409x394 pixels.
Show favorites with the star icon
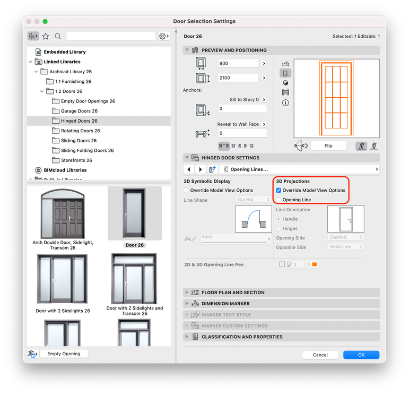tap(46, 36)
